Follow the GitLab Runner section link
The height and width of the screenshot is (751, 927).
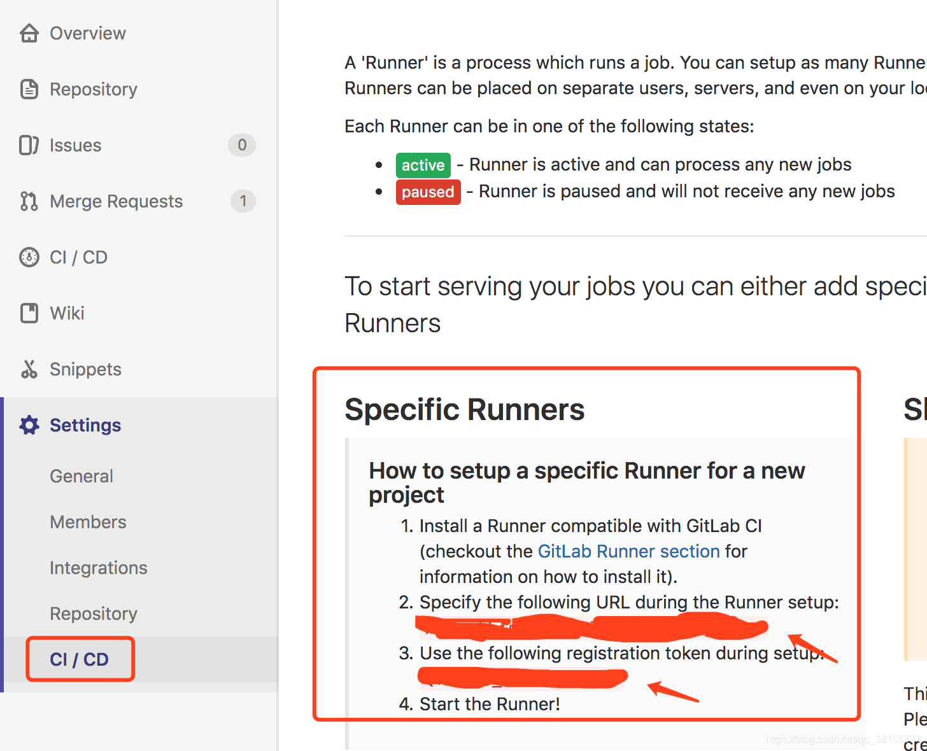(x=628, y=551)
